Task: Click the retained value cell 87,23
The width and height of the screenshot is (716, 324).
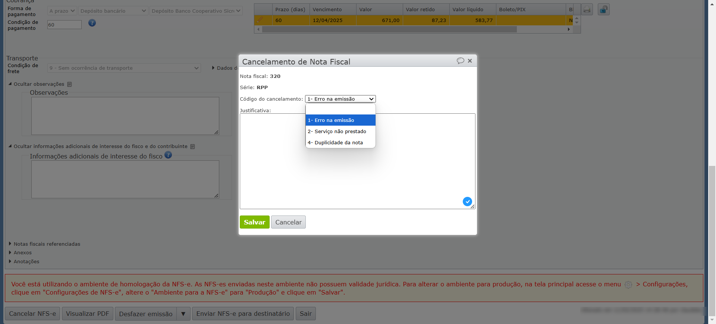Action: [426, 21]
